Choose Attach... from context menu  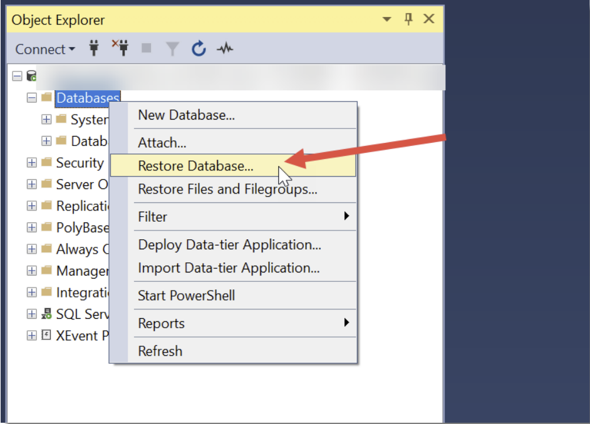233,143
